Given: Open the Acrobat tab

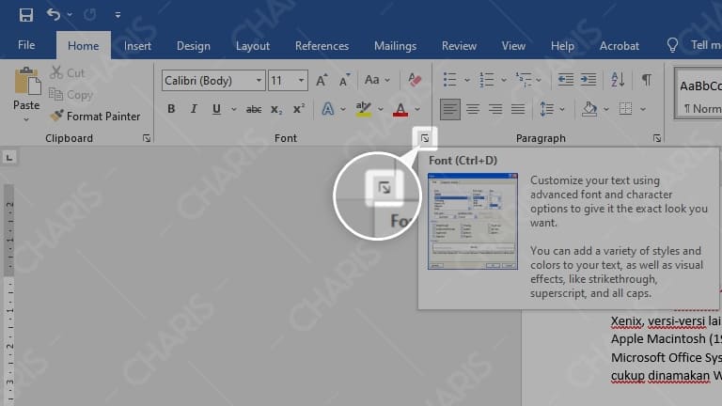Looking at the screenshot, I should pos(619,45).
